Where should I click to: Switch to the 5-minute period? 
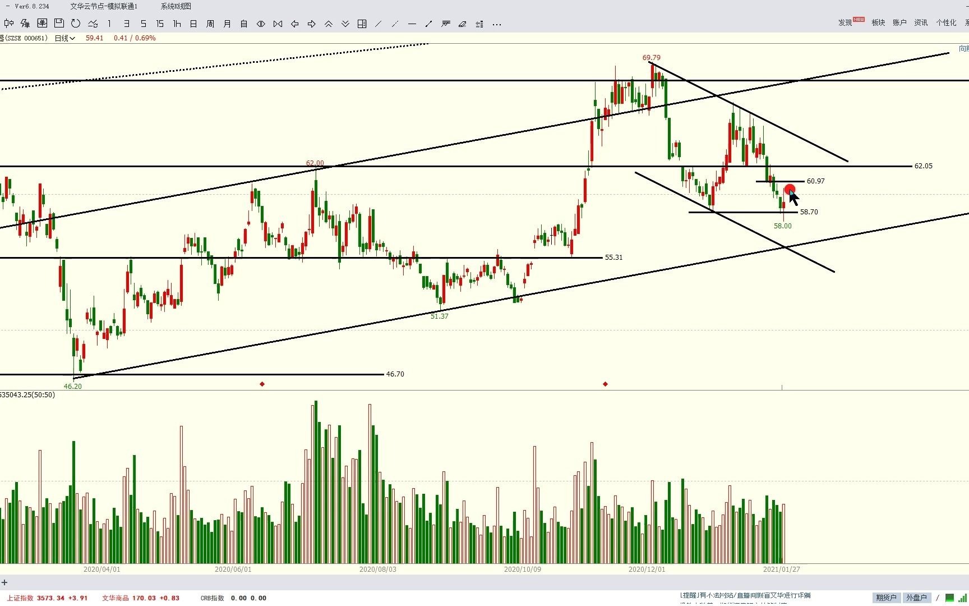tap(143, 24)
